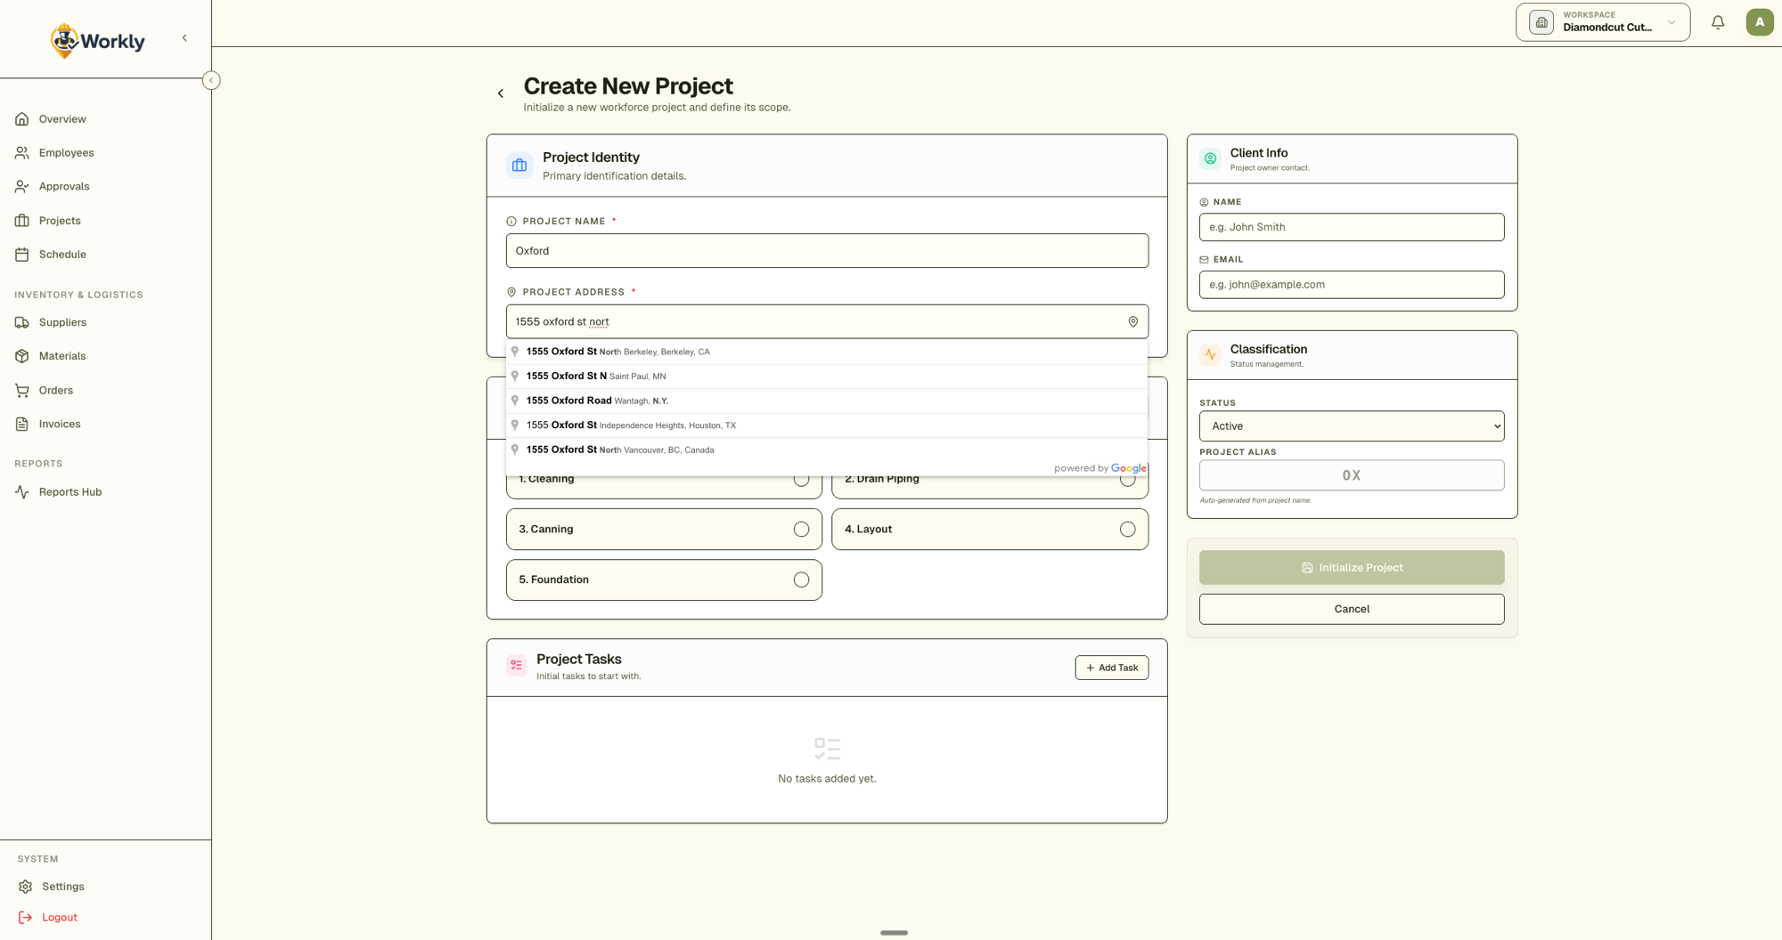Image resolution: width=1782 pixels, height=940 pixels.
Task: Open the notification bell
Action: [1718, 21]
